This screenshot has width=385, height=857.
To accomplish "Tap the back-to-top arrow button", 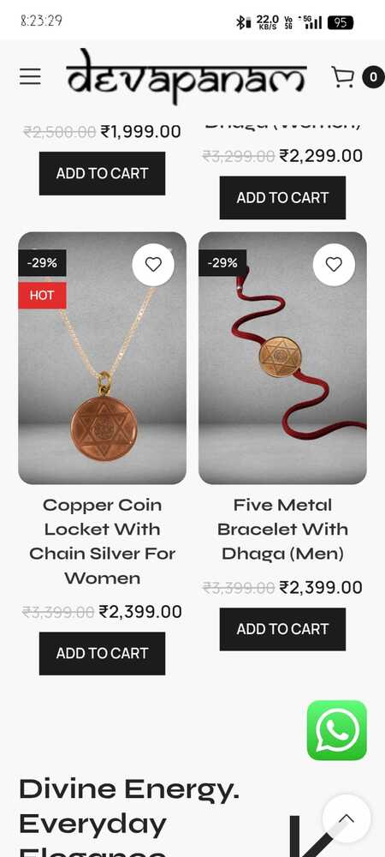I will pos(346,818).
